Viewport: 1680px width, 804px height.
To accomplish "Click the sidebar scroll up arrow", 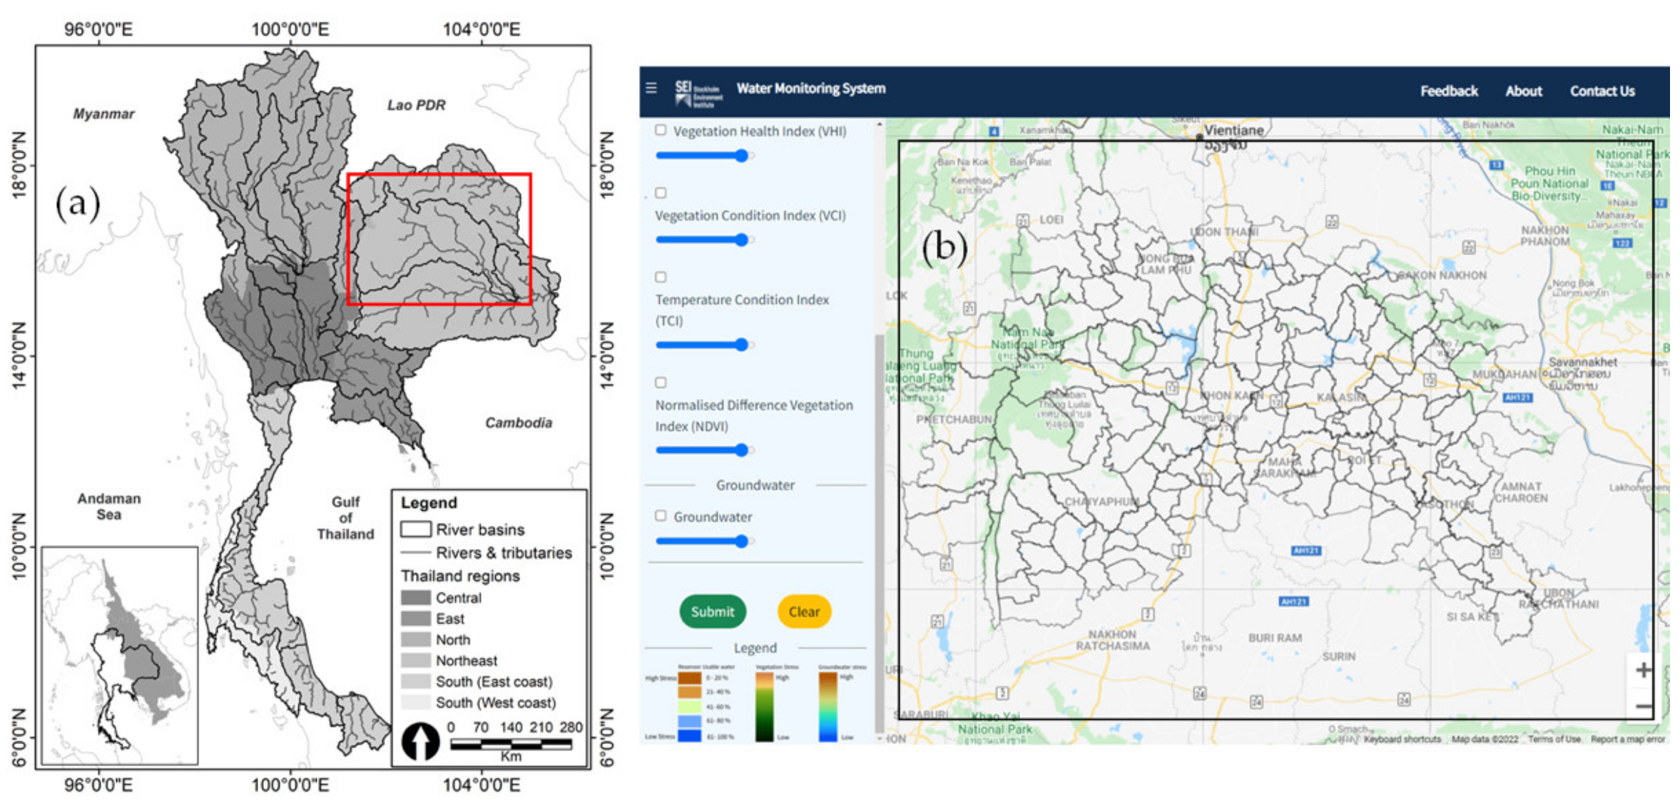I will point(879,125).
